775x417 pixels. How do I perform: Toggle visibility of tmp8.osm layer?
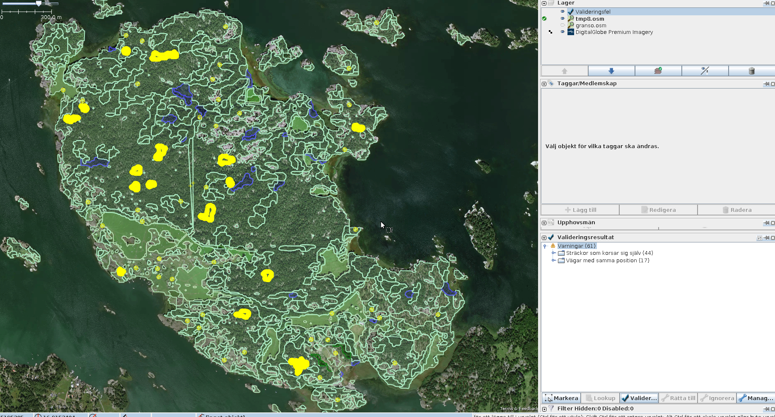click(x=563, y=19)
